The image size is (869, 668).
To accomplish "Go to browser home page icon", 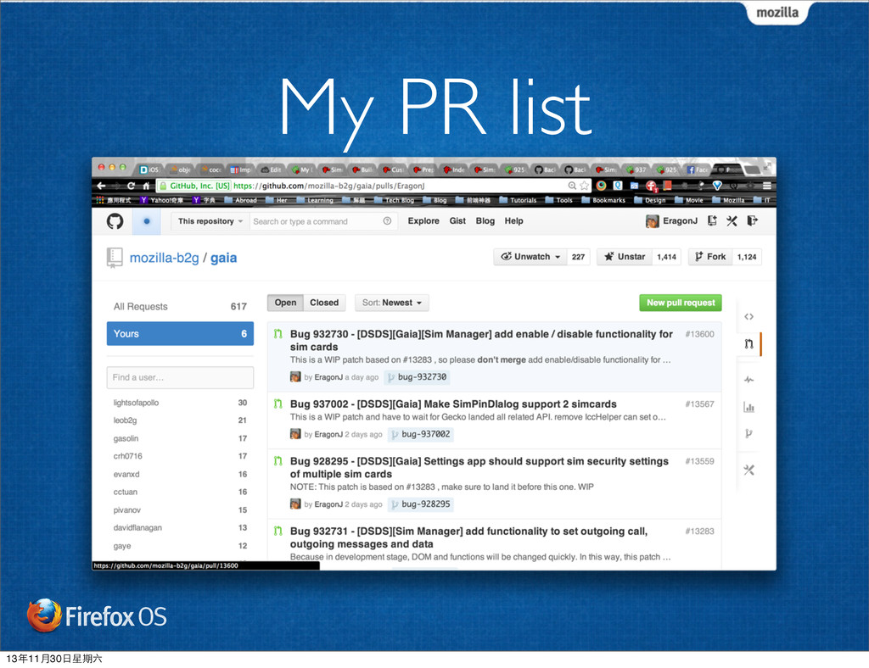I will (146, 186).
